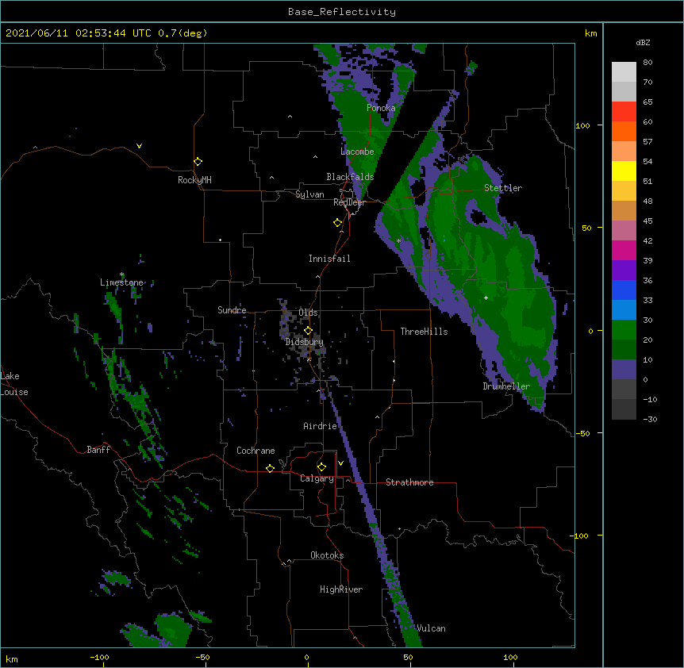684x668 pixels.
Task: Select the blue 33-36 dBZ legend swatch
Action: coord(624,290)
